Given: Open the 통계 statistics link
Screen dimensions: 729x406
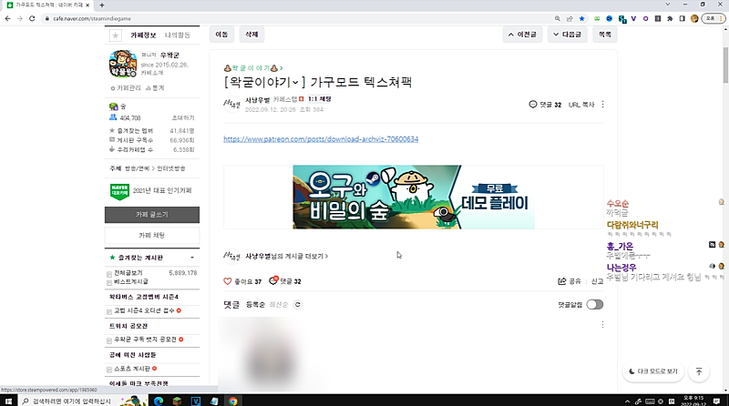Looking at the screenshot, I should pos(155,87).
